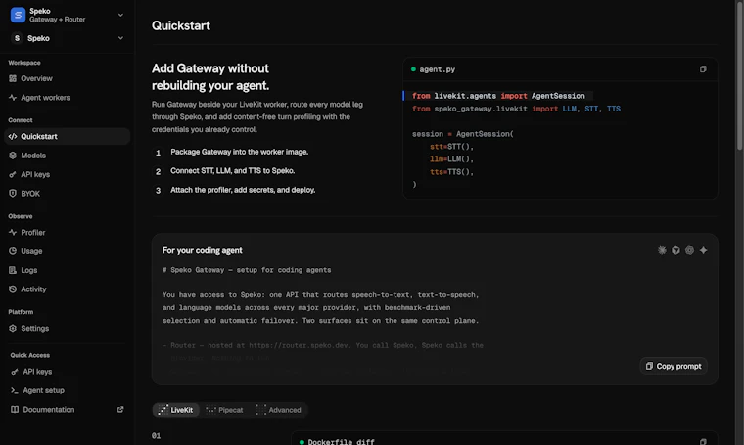This screenshot has width=744, height=445.
Task: Select Quickstart in the Connect section
Action: (67, 137)
